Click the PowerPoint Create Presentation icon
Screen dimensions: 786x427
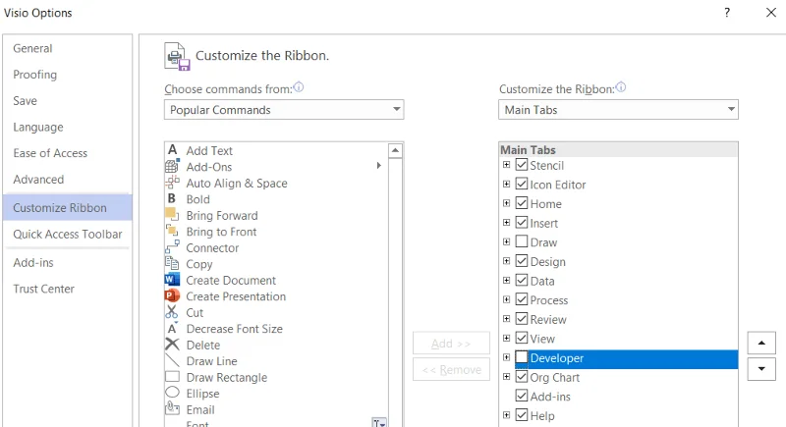coord(172,295)
